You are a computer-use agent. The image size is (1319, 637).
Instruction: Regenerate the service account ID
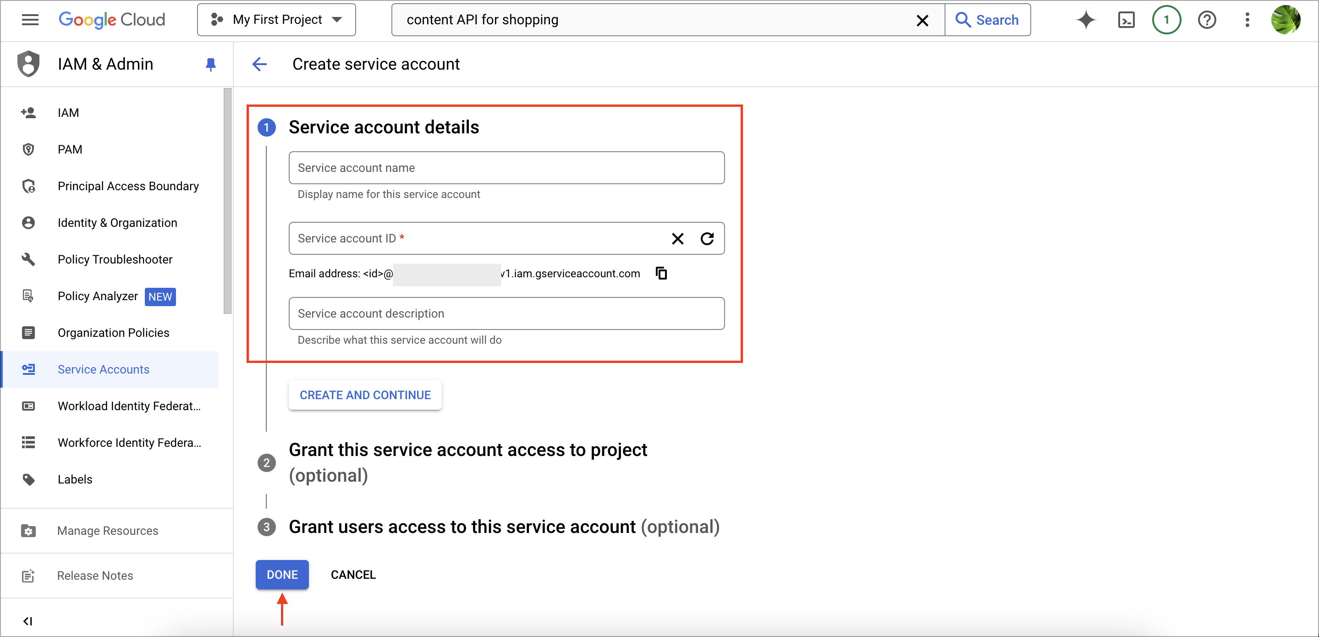click(707, 239)
